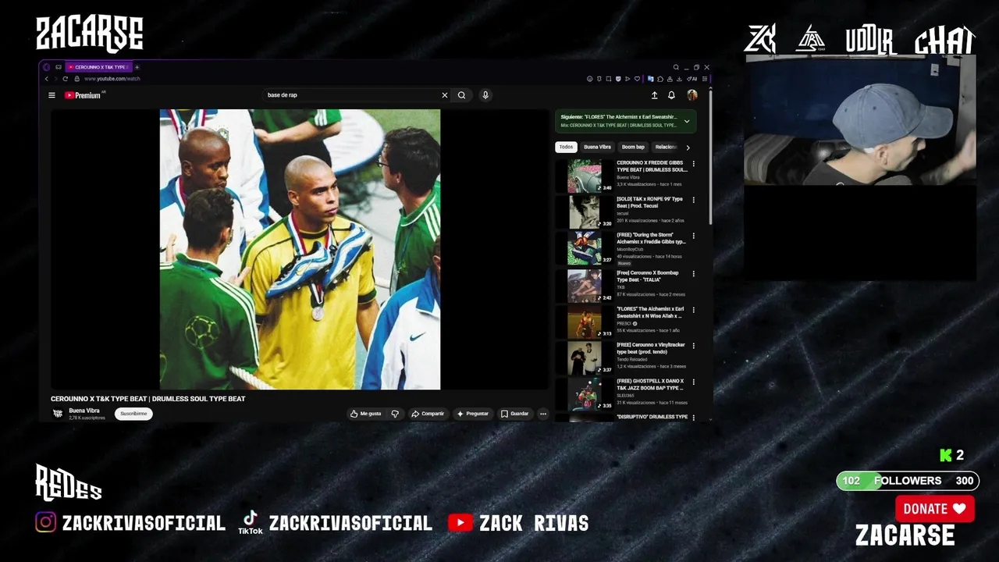Select the CEROUNNO X T&K TYPE browser tab
This screenshot has height=562, width=999.
click(x=99, y=67)
